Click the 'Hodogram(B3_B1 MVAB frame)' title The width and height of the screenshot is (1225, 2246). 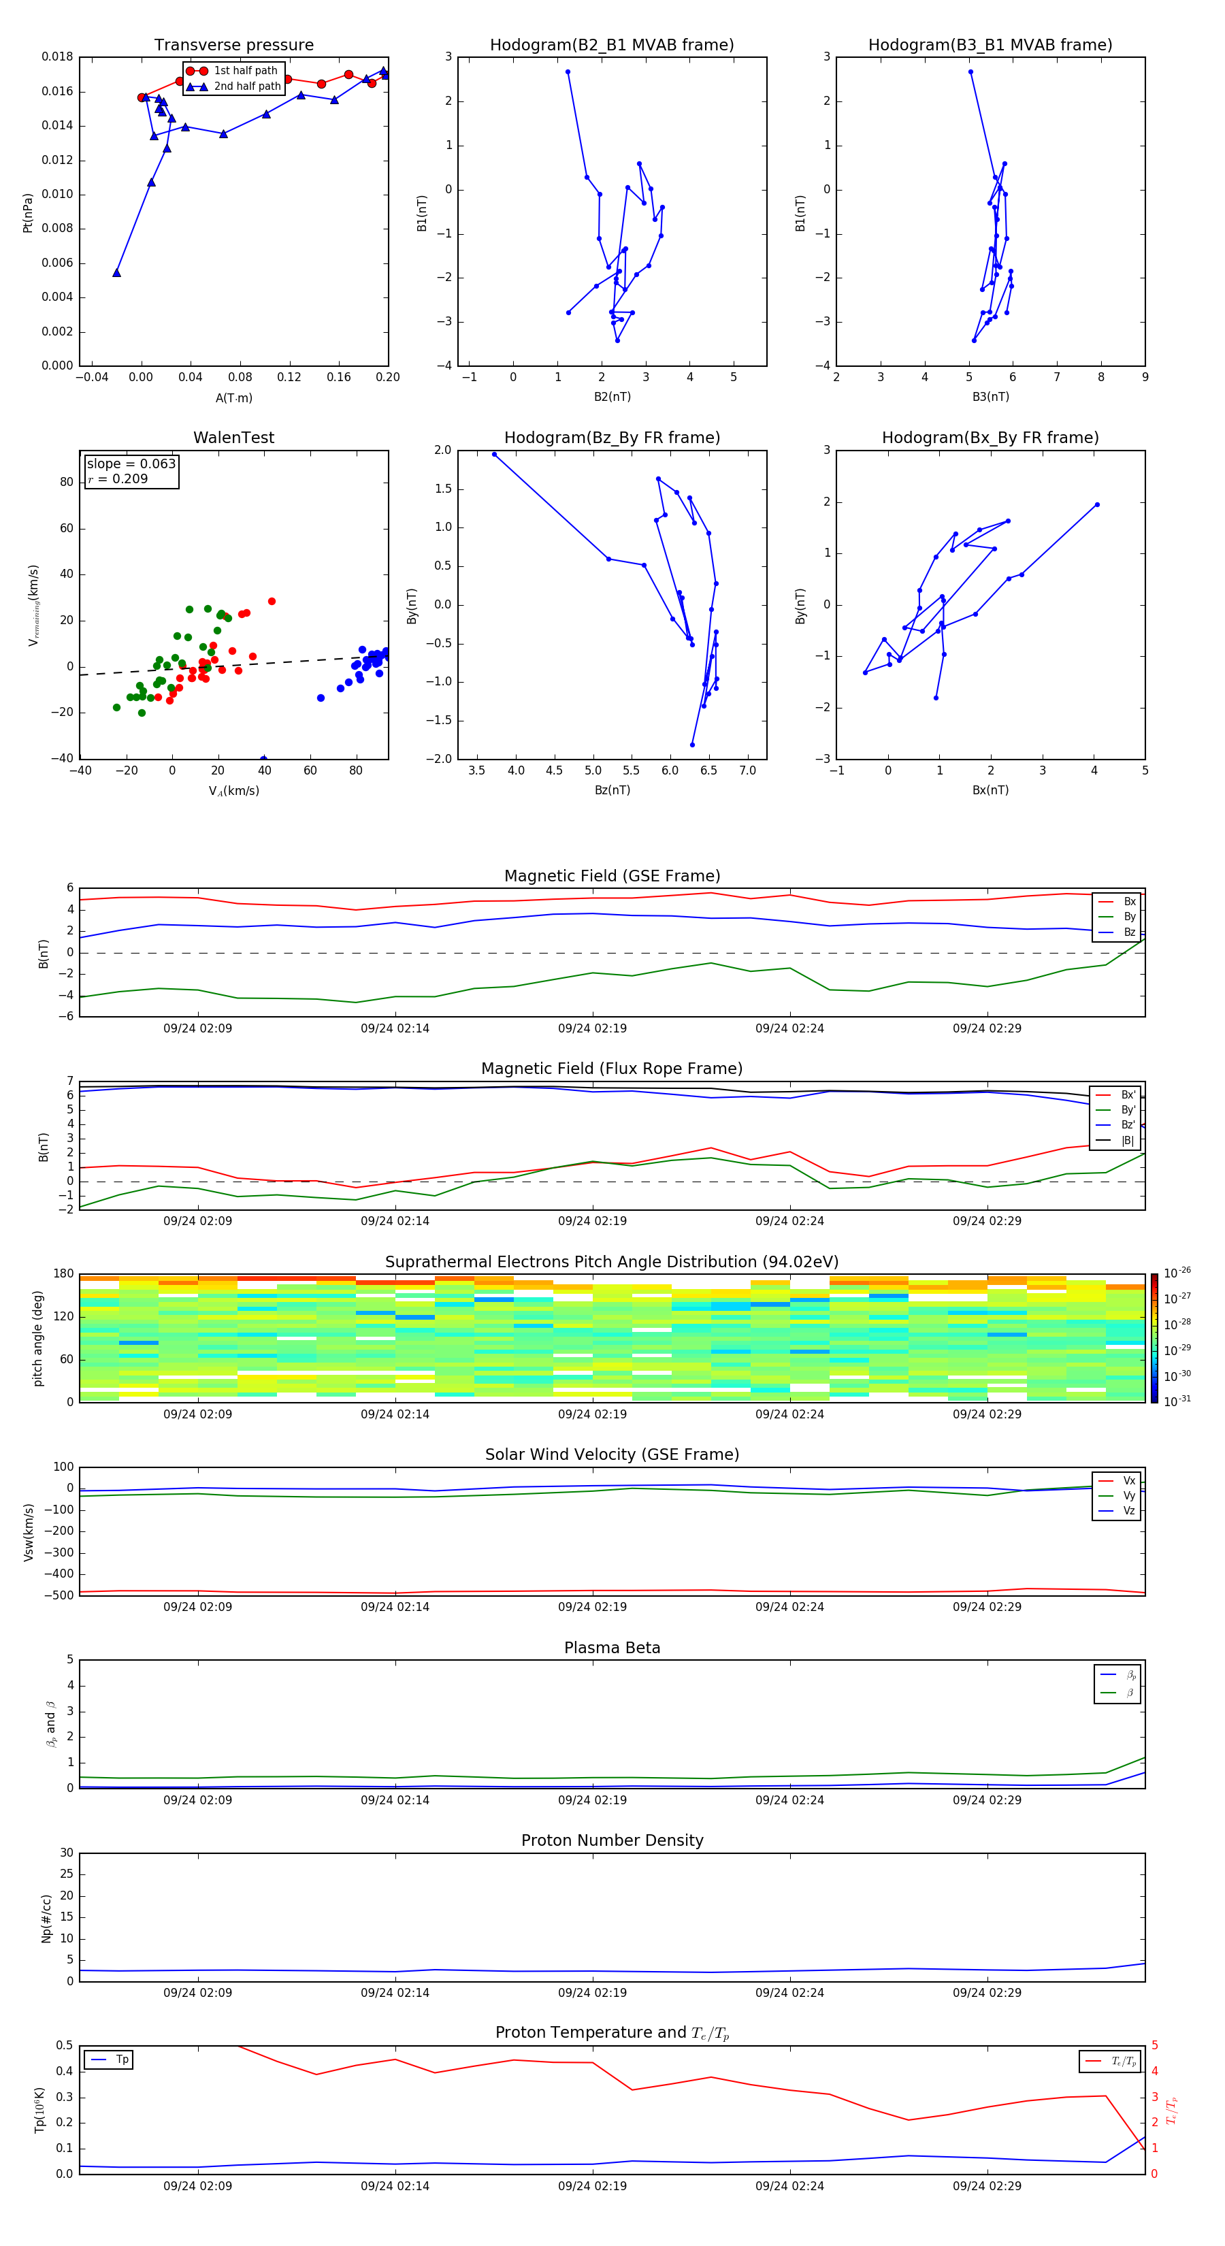[x=990, y=46]
